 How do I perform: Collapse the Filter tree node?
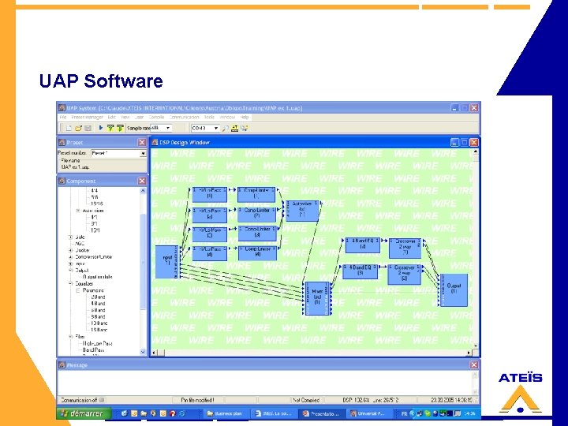tap(71, 337)
